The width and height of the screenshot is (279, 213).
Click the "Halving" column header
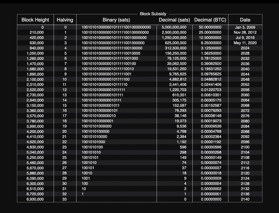pyautogui.click(x=65, y=20)
